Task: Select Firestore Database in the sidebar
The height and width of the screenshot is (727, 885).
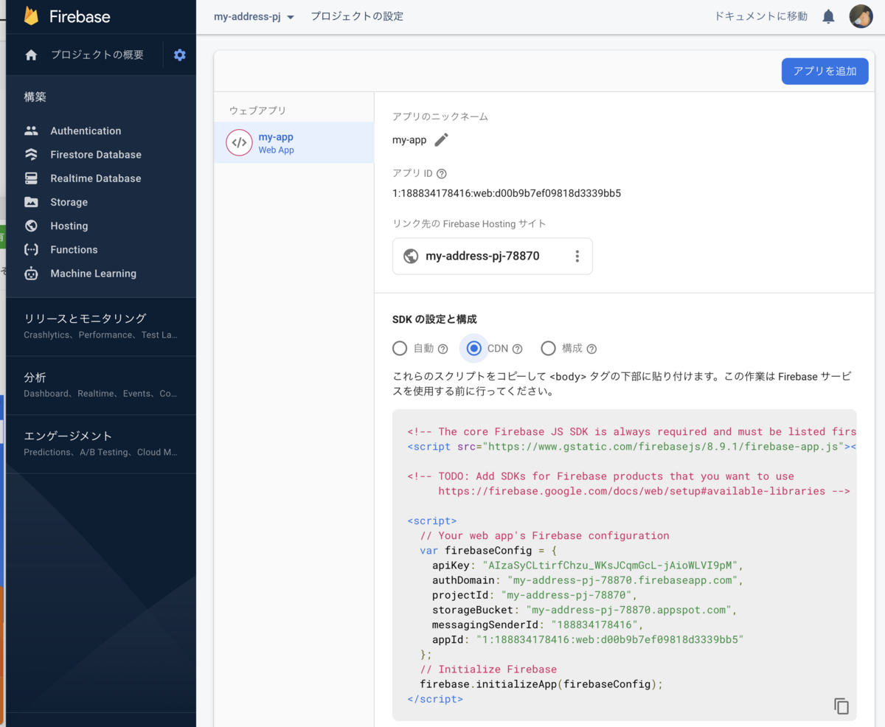Action: coord(95,154)
